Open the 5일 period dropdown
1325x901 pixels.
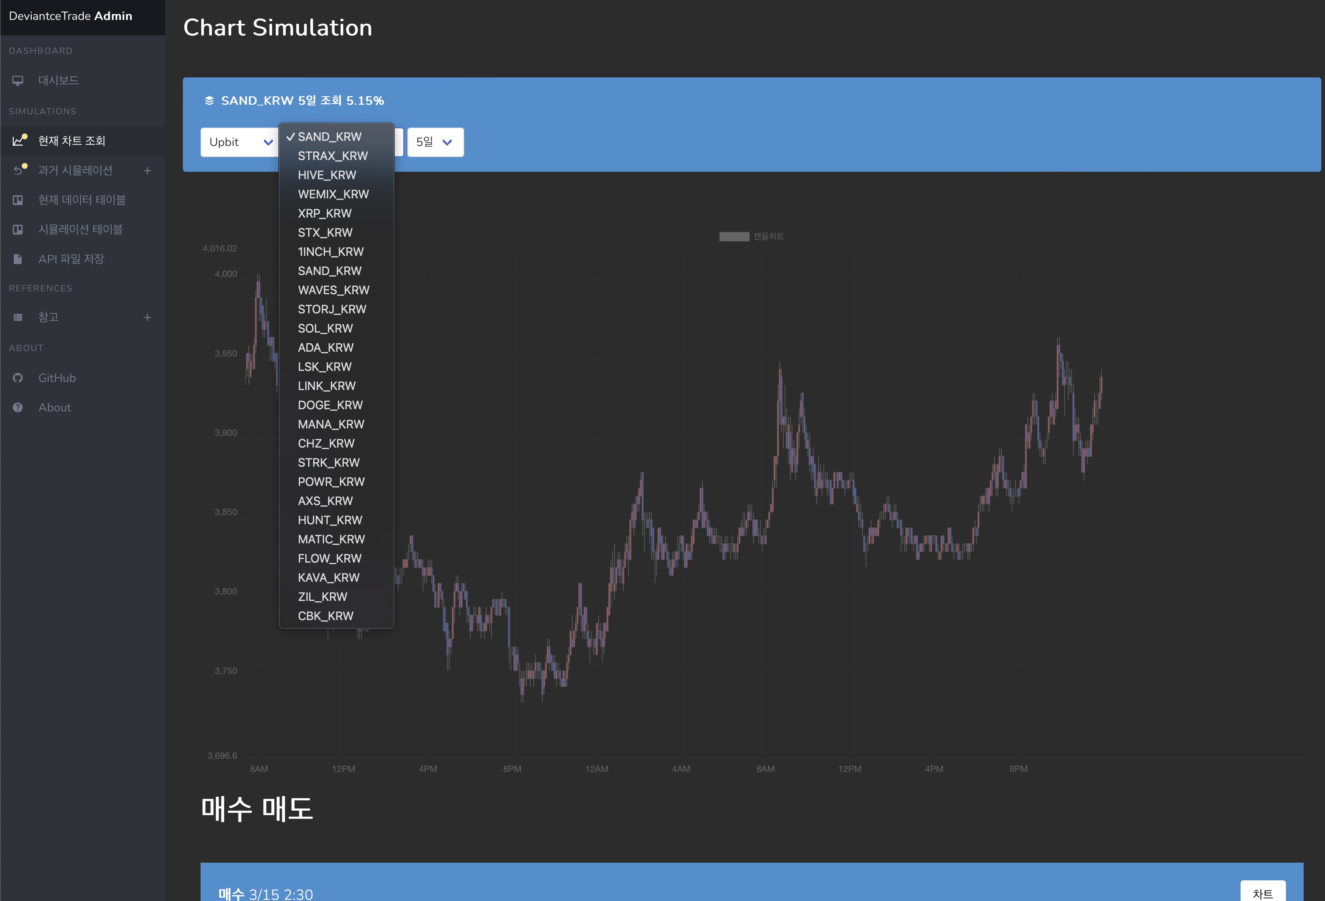434,142
